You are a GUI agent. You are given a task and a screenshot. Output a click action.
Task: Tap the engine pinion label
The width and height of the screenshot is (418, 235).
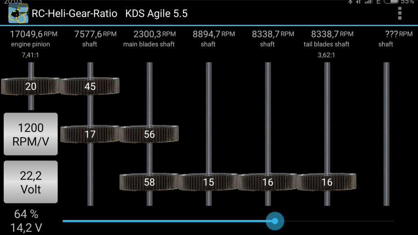[31, 44]
